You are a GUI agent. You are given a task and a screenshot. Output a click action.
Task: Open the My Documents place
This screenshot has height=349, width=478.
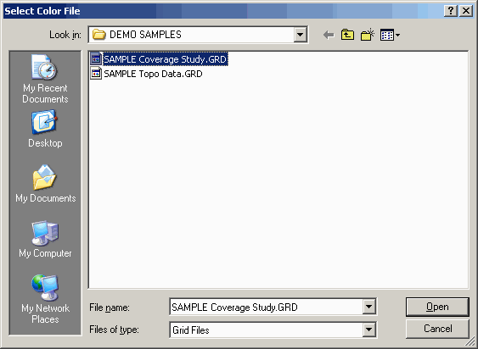tap(45, 184)
